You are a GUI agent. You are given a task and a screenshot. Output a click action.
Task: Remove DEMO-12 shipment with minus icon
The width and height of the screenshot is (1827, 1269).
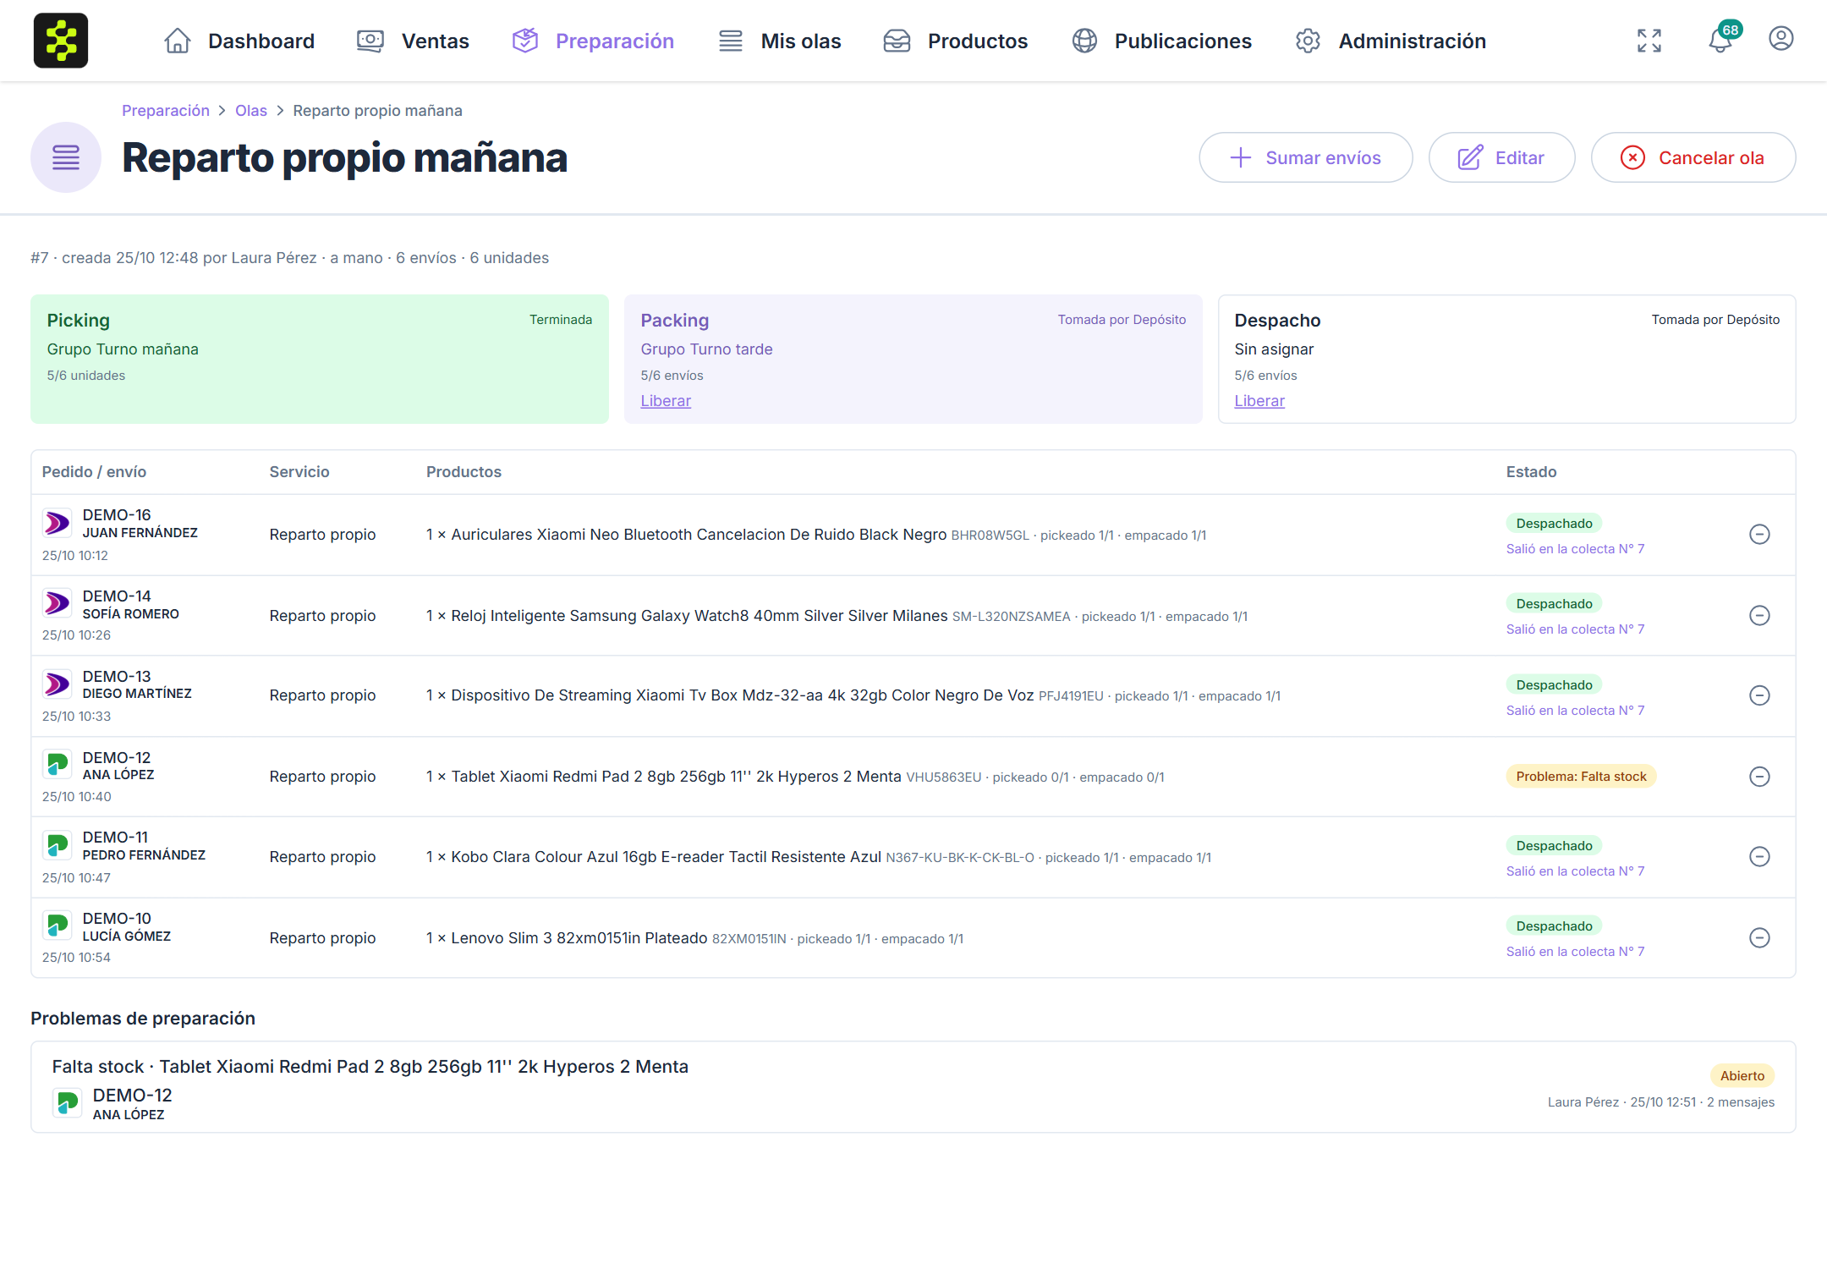click(1759, 777)
